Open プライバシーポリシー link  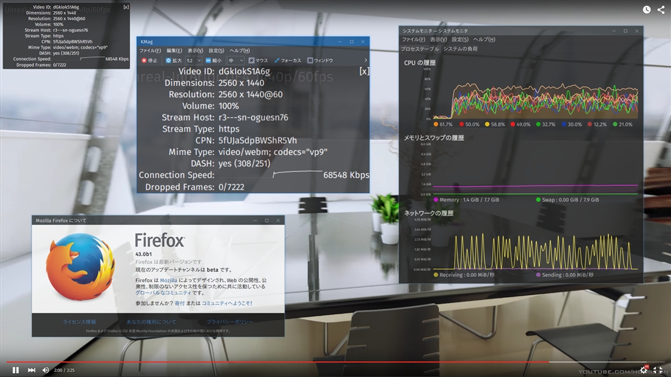(230, 322)
